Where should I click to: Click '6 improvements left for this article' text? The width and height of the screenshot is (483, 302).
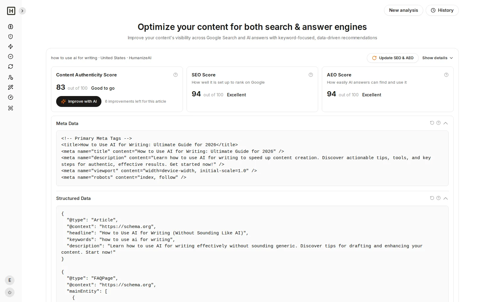coord(136,101)
